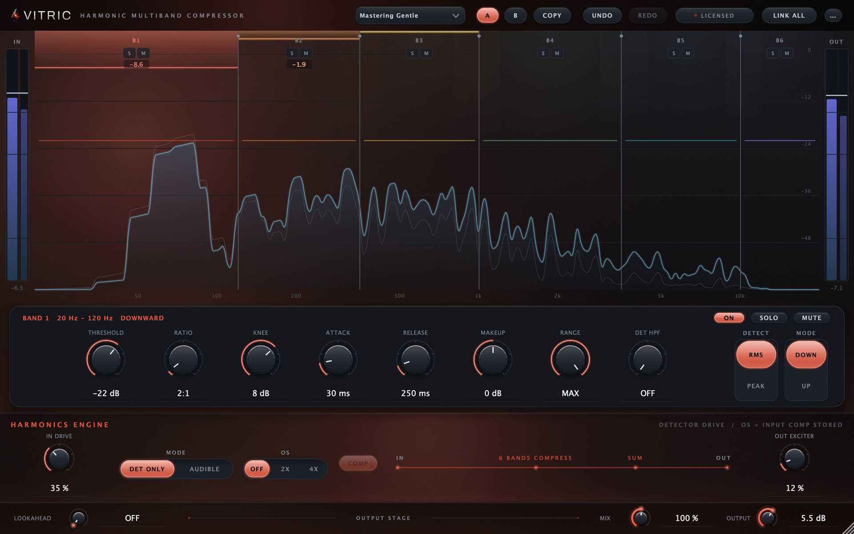Click the Ratio knob
The width and height of the screenshot is (854, 534).
click(x=183, y=359)
